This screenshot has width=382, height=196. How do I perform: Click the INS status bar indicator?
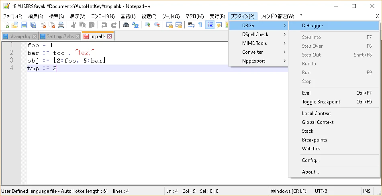[x=367, y=191]
